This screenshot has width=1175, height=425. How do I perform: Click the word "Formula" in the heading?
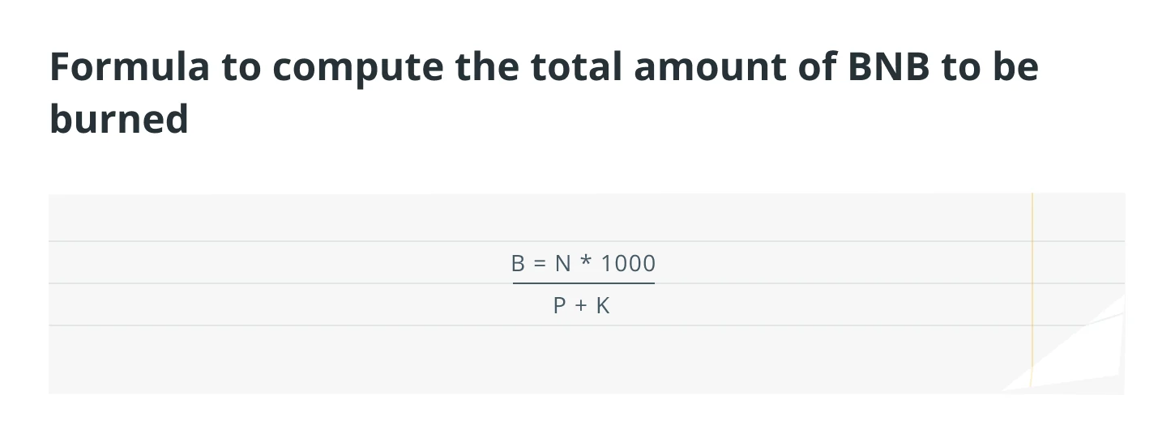129,67
